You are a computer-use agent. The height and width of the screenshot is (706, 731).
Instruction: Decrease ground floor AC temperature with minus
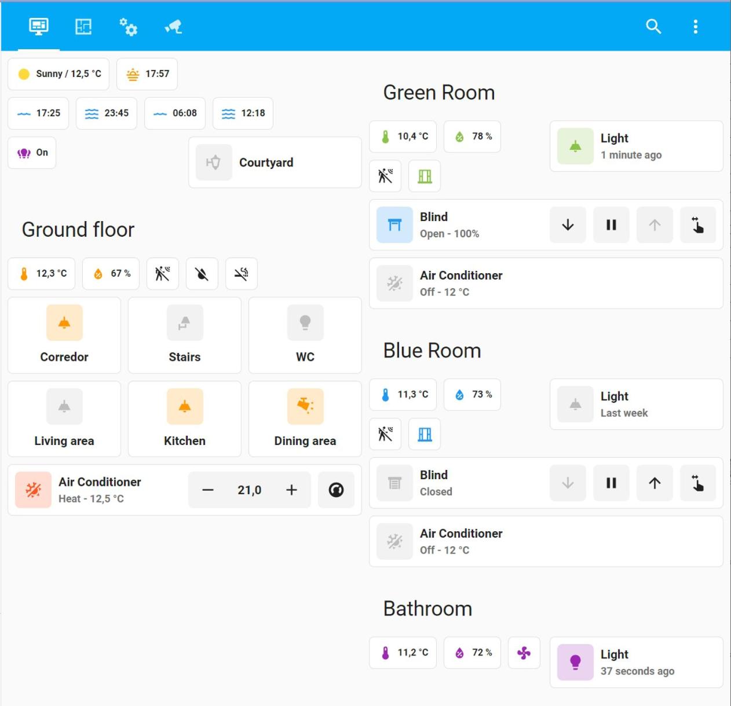click(x=208, y=490)
